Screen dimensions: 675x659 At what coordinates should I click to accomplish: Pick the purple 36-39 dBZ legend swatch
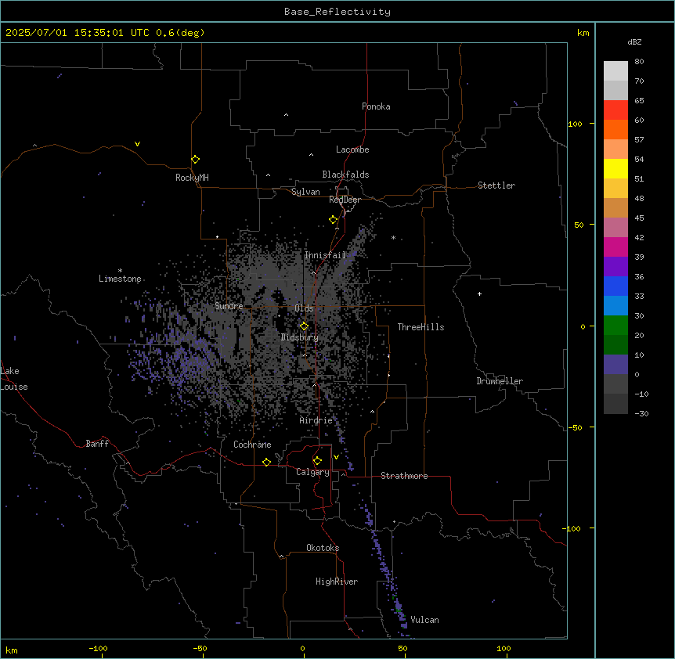(615, 267)
